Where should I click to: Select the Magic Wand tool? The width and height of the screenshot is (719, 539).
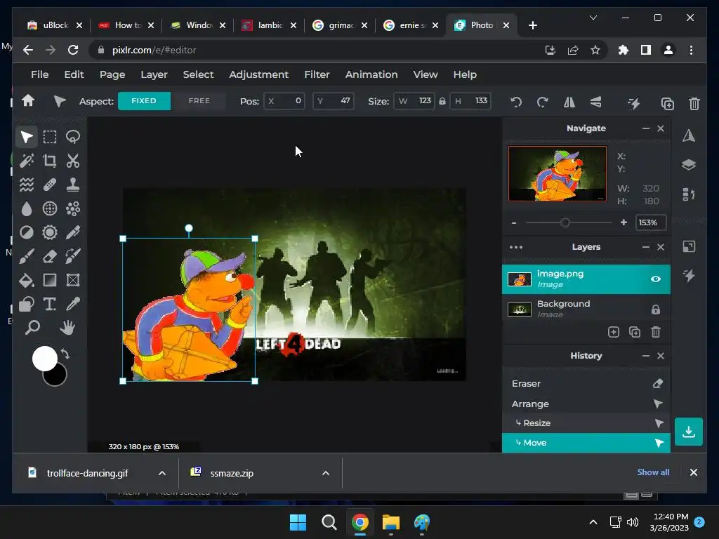(x=26, y=161)
